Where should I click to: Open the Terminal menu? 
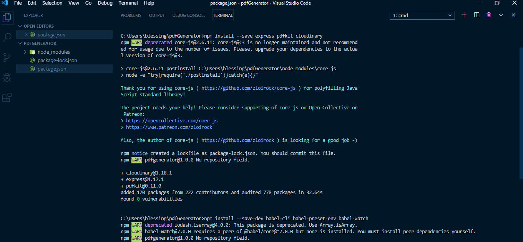(x=128, y=3)
